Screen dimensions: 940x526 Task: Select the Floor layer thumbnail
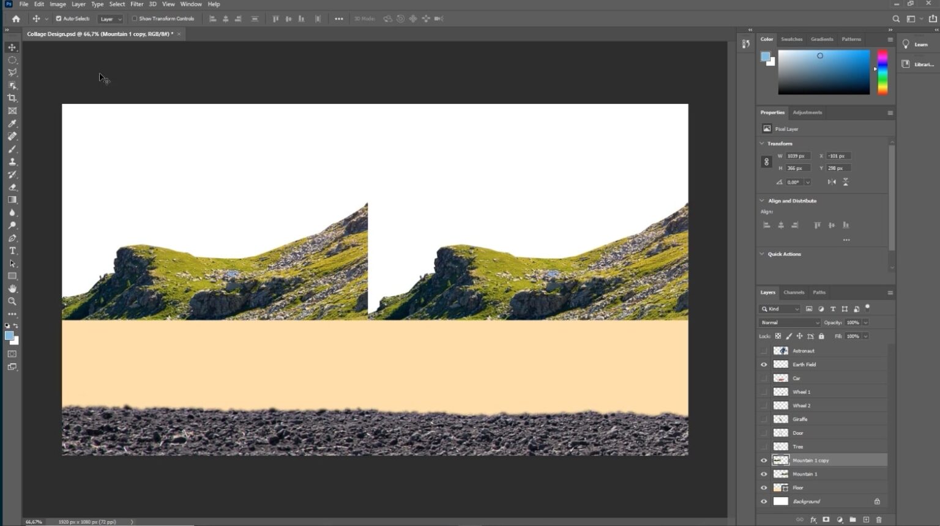tap(781, 487)
